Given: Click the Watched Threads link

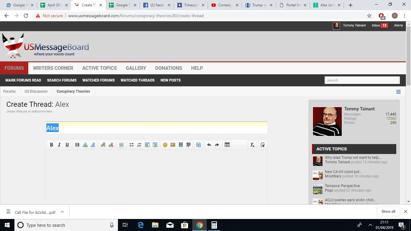Looking at the screenshot, I should (x=137, y=80).
